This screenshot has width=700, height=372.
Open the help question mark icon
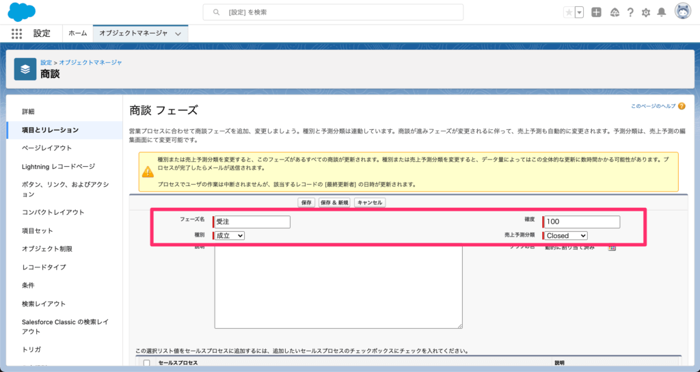coord(630,12)
